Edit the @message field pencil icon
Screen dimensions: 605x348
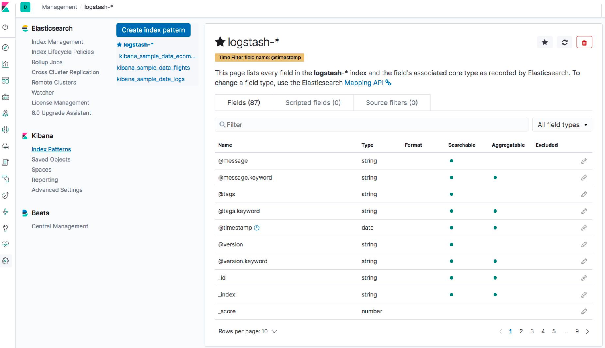(584, 161)
